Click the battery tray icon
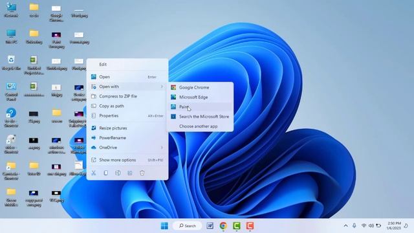The width and height of the screenshot is (414, 233). point(378,226)
